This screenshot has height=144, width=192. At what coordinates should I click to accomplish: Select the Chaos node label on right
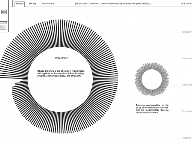[187, 58]
